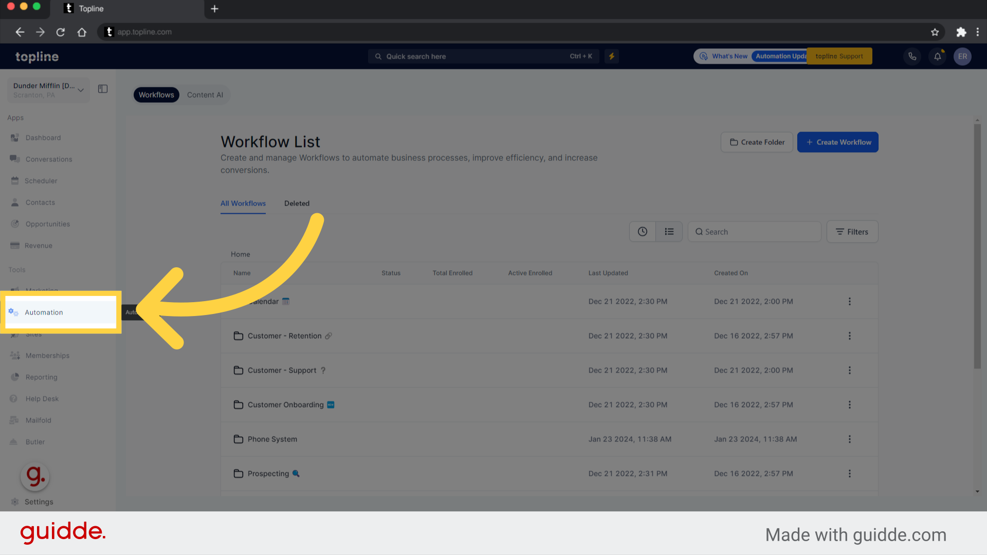
Task: Select the All Workflows tab
Action: [243, 203]
